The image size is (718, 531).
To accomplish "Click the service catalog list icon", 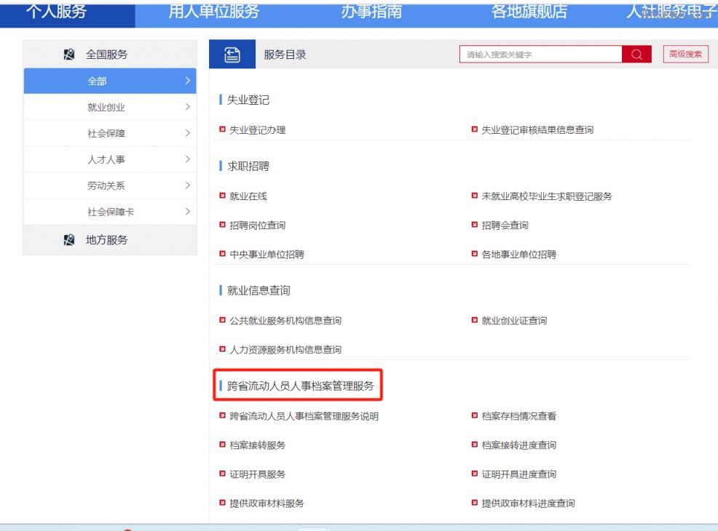I will (x=232, y=55).
